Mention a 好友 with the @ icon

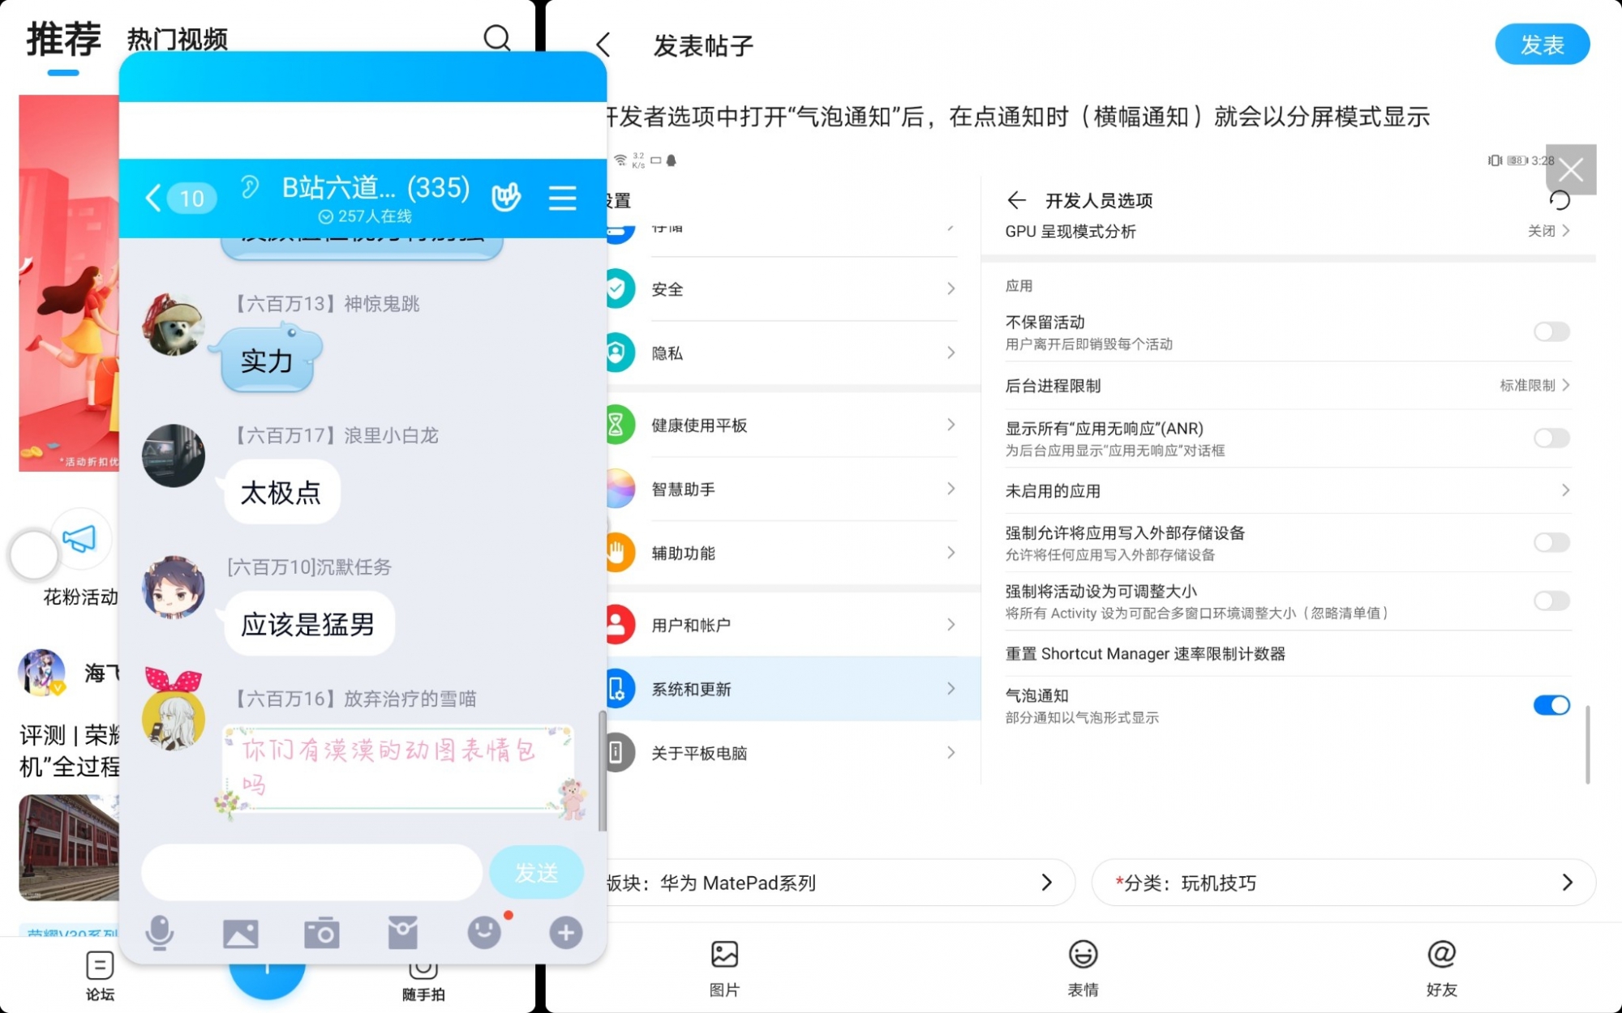click(1441, 968)
